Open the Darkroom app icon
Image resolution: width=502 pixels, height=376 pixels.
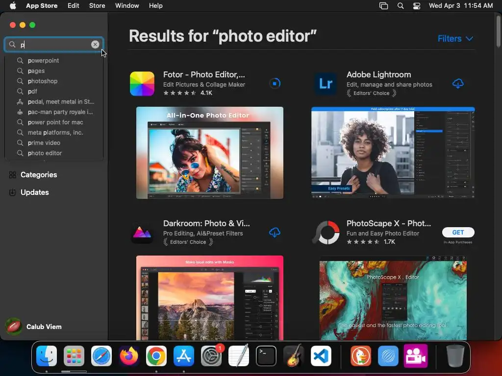pyautogui.click(x=142, y=233)
